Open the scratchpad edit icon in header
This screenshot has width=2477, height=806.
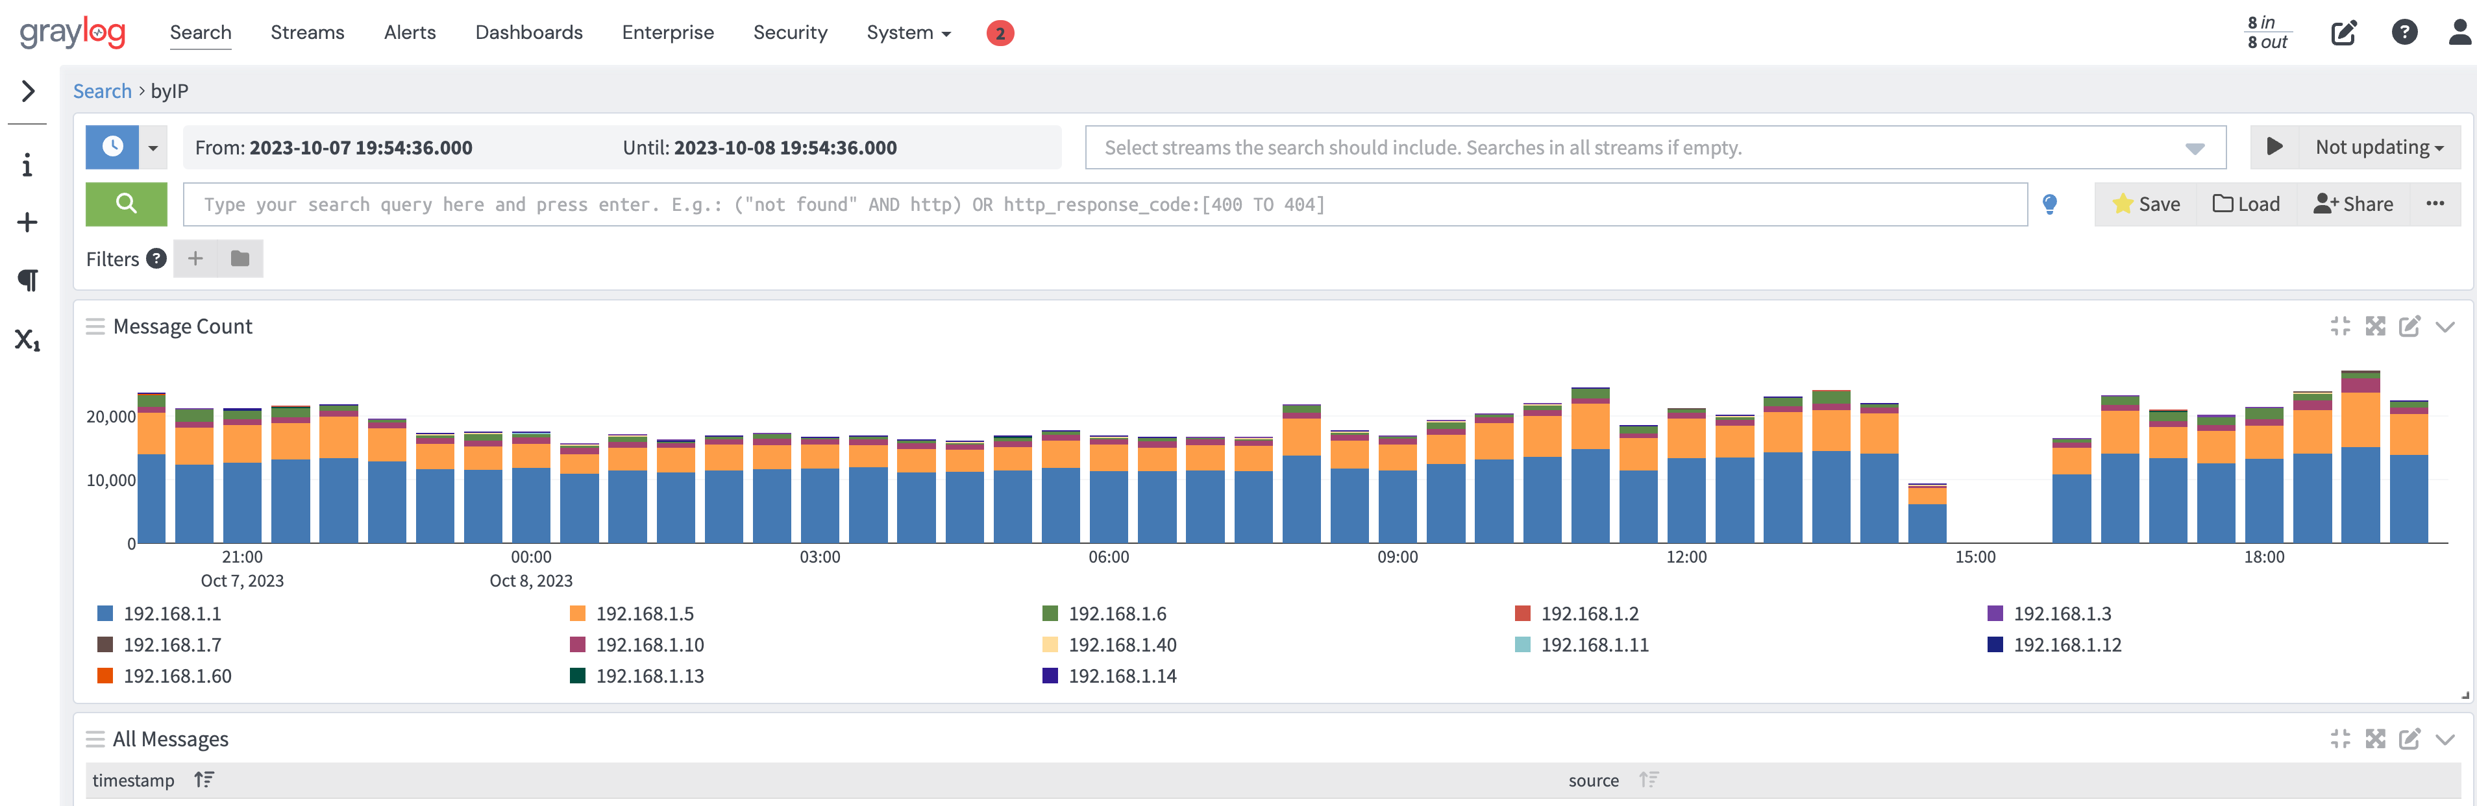pyautogui.click(x=2343, y=32)
